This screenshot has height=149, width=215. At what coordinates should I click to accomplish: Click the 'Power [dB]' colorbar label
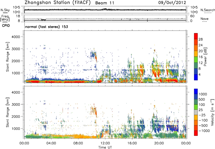pos(205,57)
